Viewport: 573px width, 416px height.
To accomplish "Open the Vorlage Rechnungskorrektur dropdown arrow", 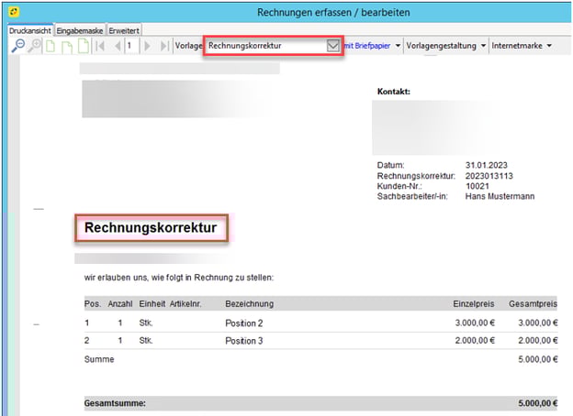I will tap(333, 46).
